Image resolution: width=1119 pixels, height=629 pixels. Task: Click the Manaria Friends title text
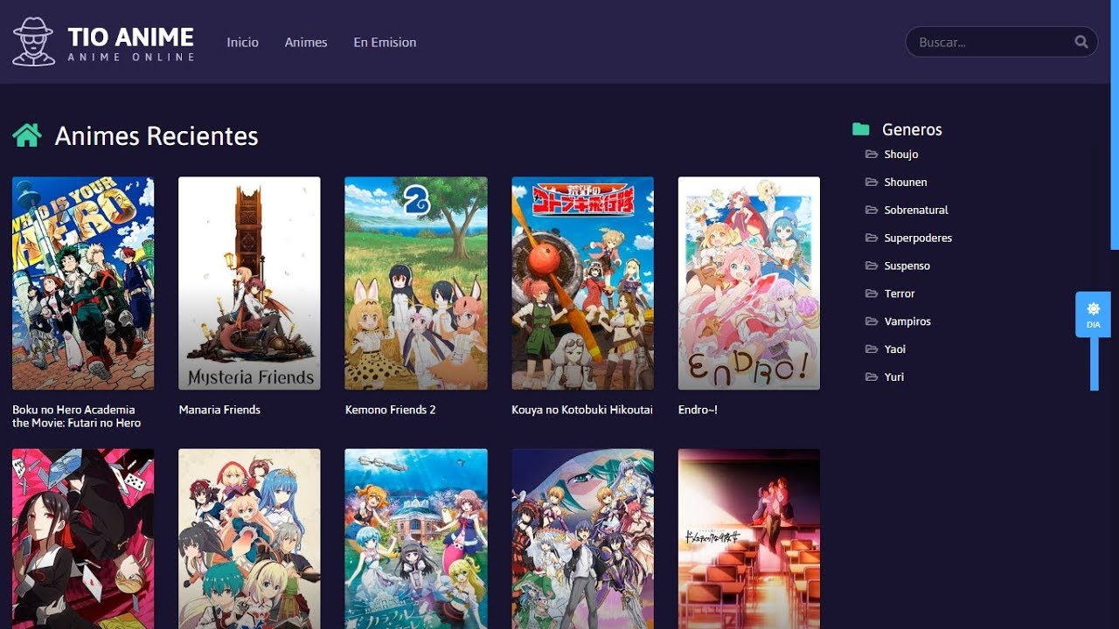219,410
